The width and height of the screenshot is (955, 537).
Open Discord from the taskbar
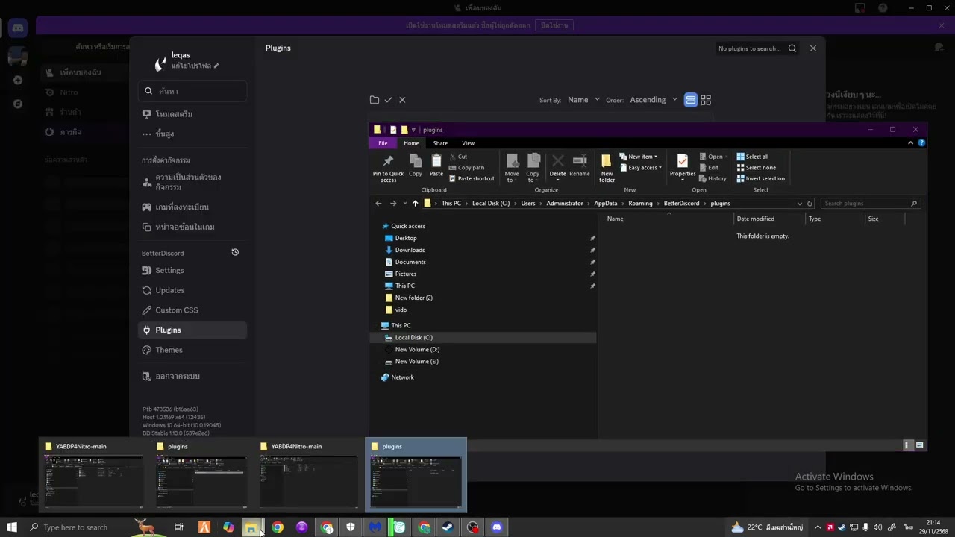click(x=497, y=527)
